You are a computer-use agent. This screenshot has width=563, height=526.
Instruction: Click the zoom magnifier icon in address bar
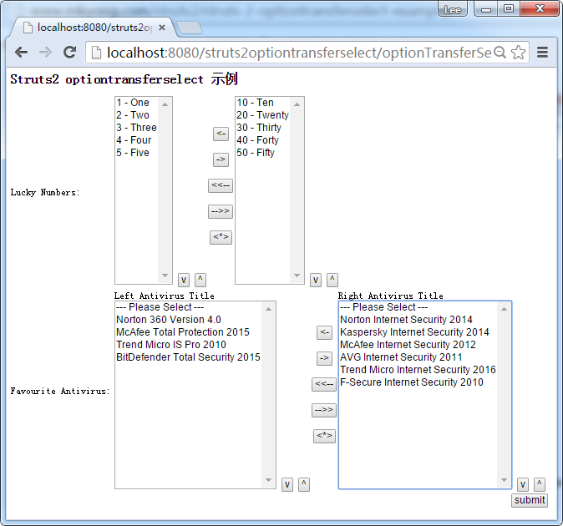tap(500, 53)
